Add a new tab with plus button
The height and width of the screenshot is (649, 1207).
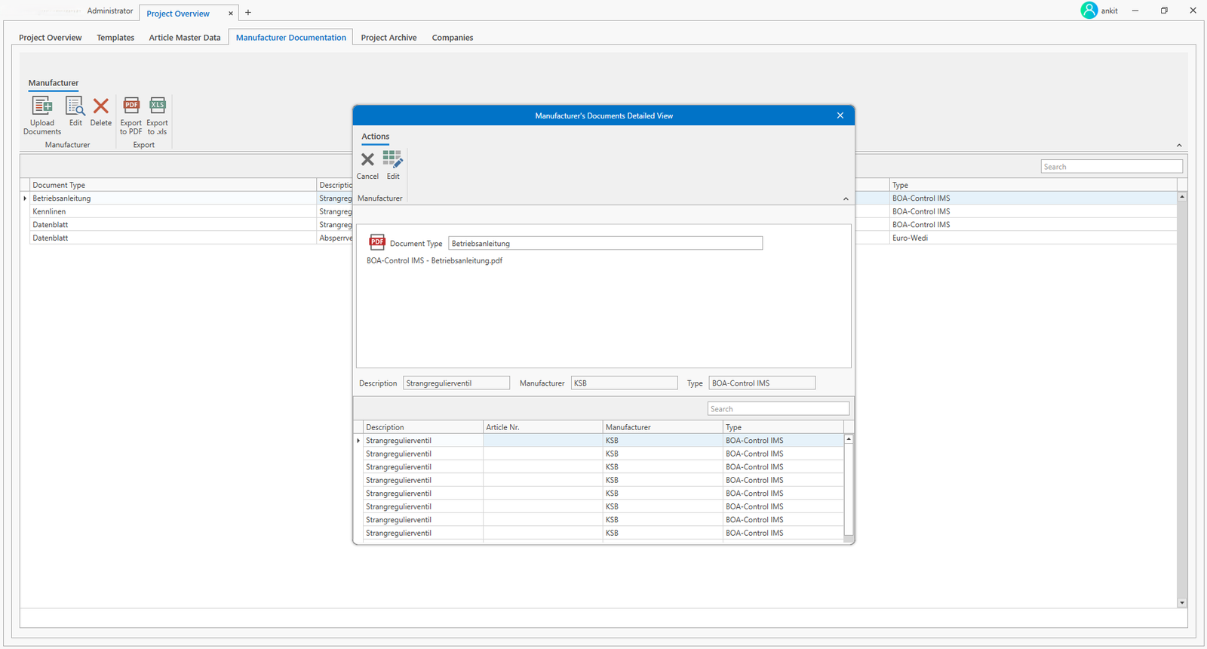click(248, 13)
